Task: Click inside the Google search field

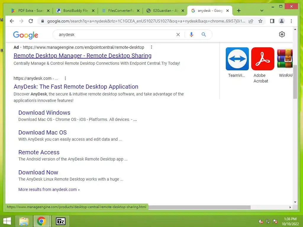Action: 116,35
